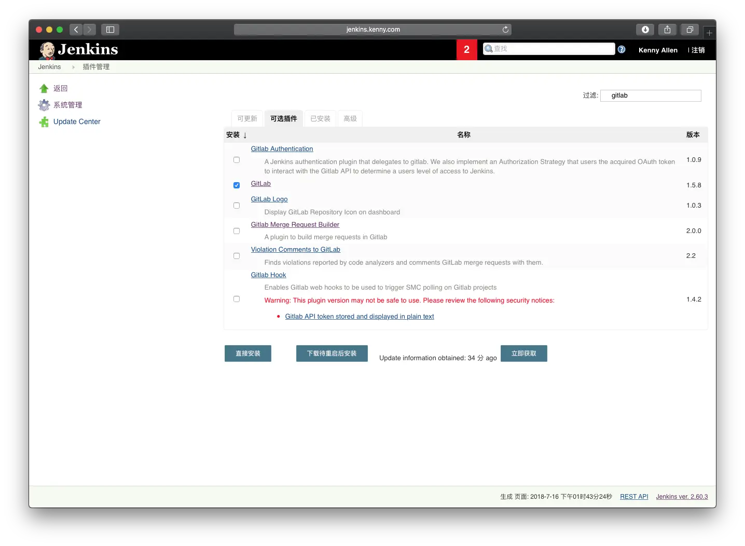Open the Gitlab Merge Request Builder link
The width and height of the screenshot is (745, 546).
click(x=295, y=225)
